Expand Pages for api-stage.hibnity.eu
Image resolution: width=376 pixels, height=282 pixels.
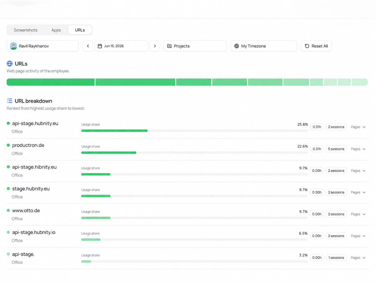point(358,171)
